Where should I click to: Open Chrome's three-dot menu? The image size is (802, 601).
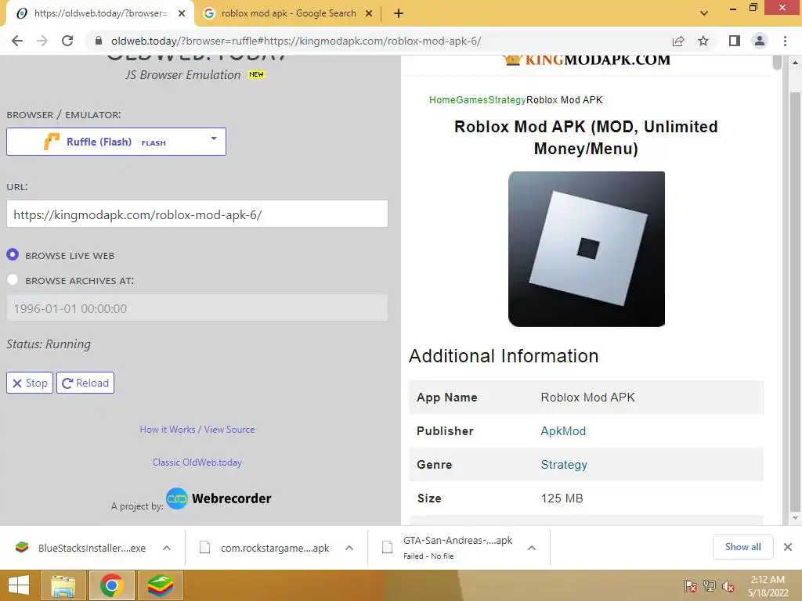point(785,41)
